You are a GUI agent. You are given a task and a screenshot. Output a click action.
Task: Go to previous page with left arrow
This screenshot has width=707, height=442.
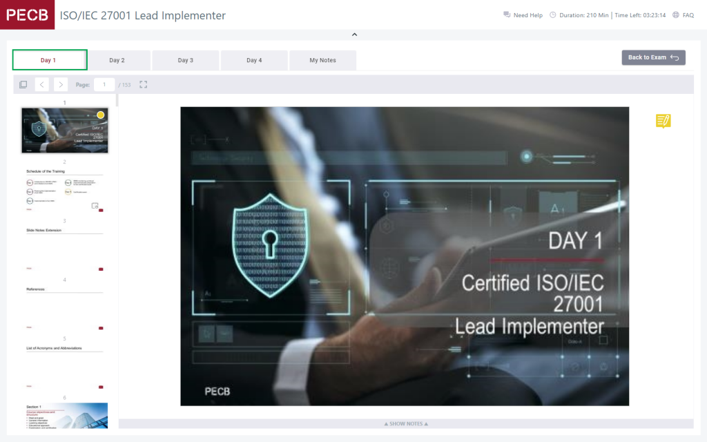42,84
